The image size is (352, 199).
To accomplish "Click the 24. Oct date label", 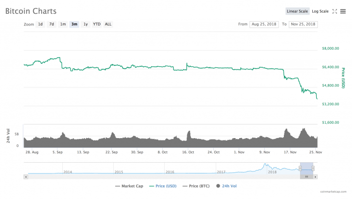I will click(213, 152).
